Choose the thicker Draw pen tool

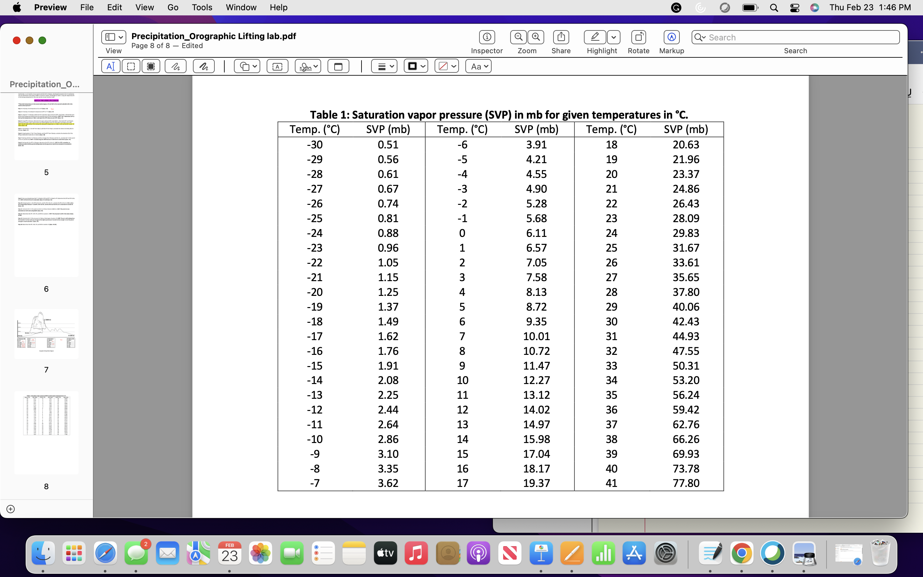click(204, 66)
